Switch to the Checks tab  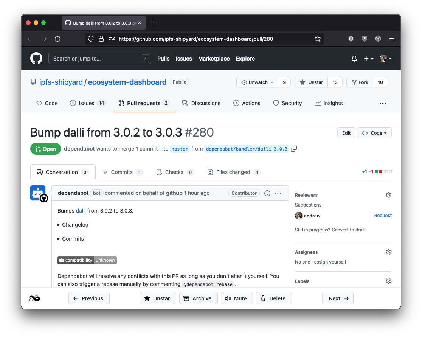point(175,172)
